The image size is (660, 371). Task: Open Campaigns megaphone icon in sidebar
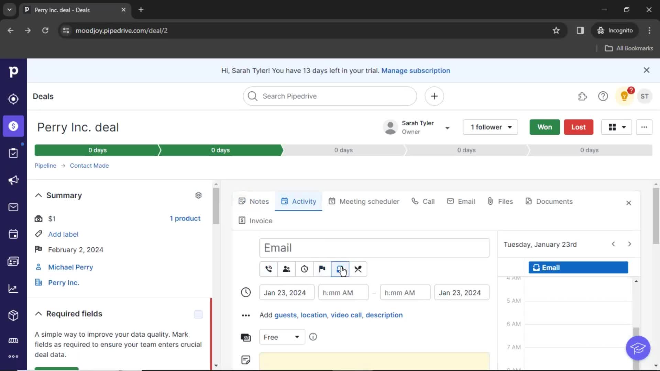tap(13, 180)
